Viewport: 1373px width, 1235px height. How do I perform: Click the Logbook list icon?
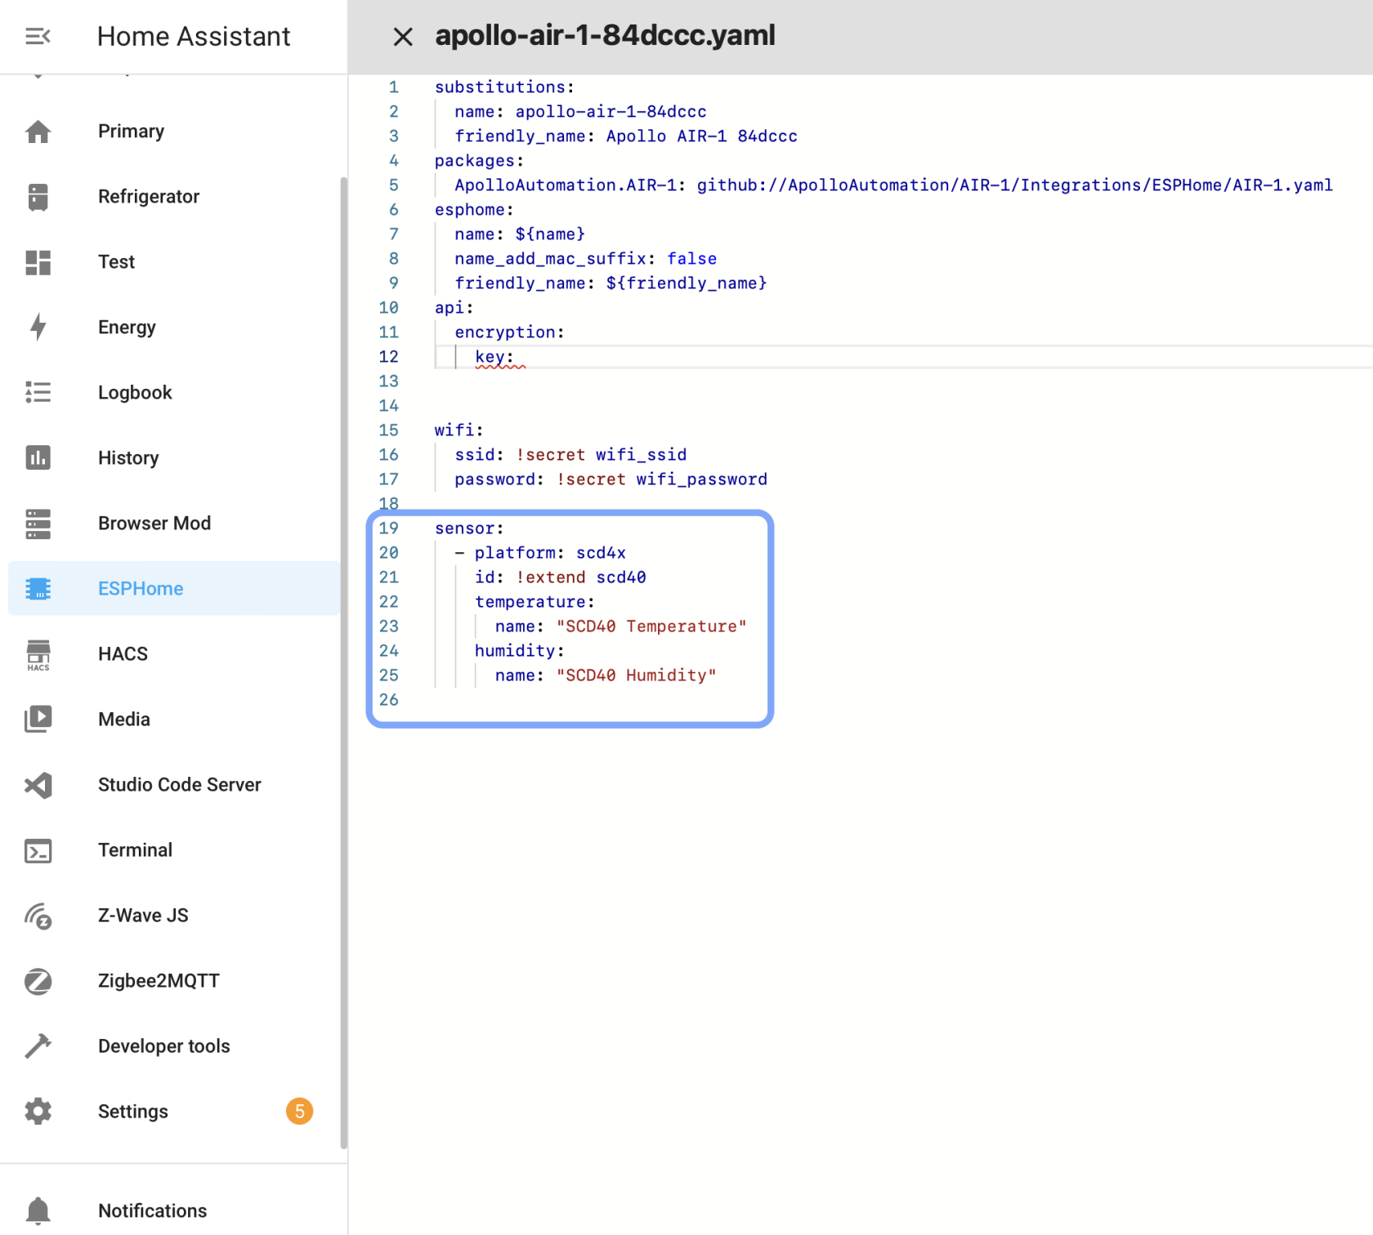click(x=38, y=393)
